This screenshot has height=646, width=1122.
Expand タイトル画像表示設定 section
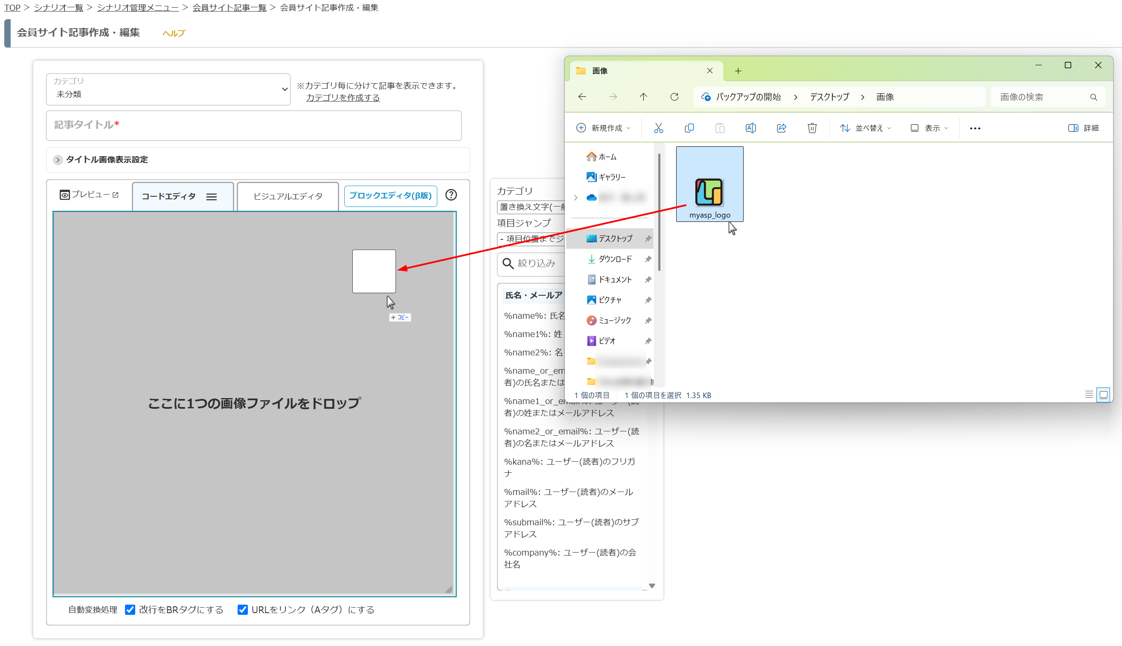[x=58, y=160]
